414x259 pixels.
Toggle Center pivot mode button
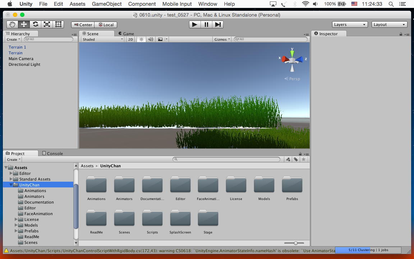83,25
